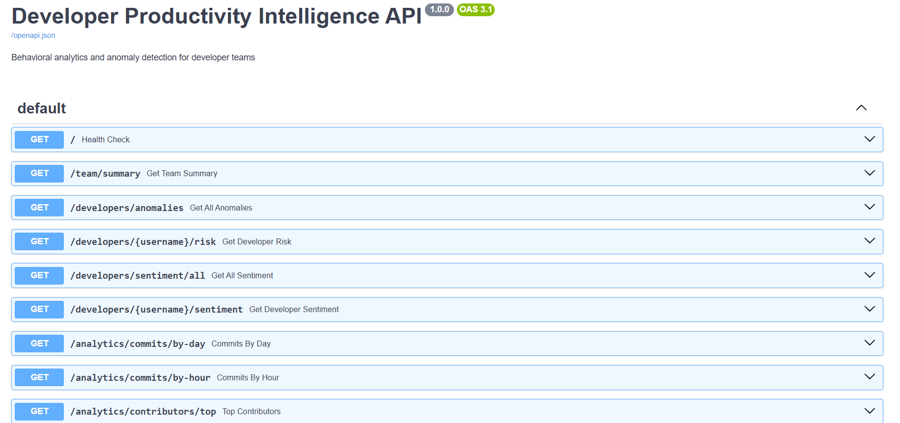Click the Get All Sentiment description
Viewport: 900px width, 423px height.
242,275
